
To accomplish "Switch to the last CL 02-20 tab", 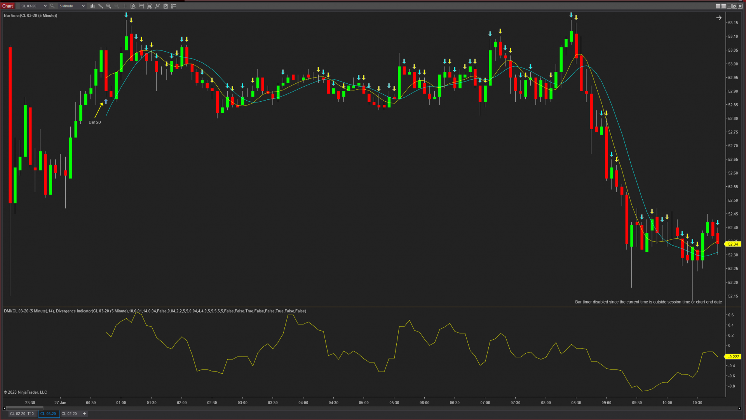I will click(69, 414).
